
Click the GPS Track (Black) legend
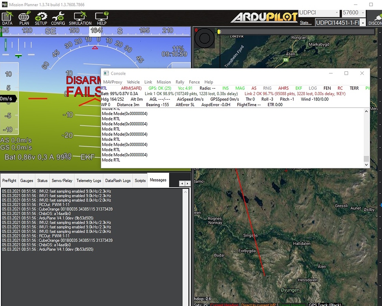[x=325, y=304]
